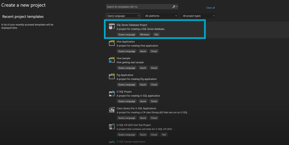The height and width of the screenshot is (145, 289).
Task: Select the SQL Server Database Project icon
Action: click(112, 27)
